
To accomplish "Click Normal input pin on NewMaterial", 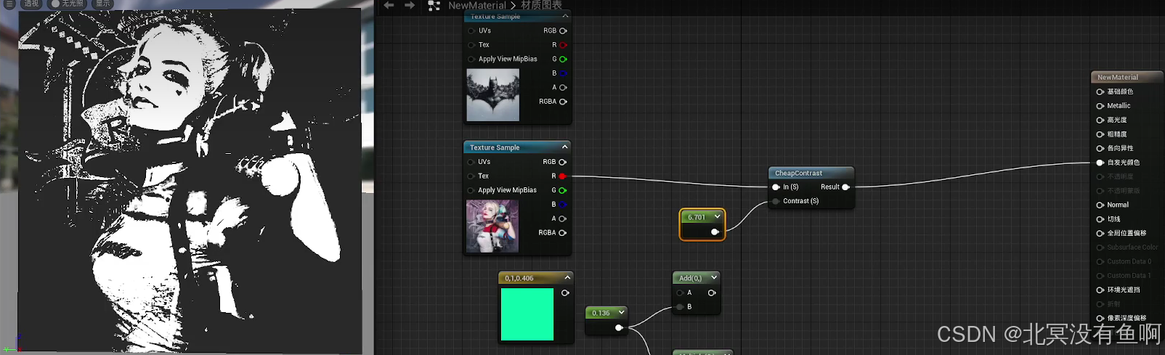I will (x=1100, y=205).
